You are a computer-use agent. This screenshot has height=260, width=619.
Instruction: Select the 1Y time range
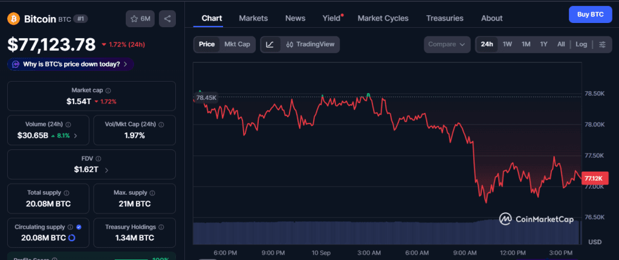click(x=543, y=44)
